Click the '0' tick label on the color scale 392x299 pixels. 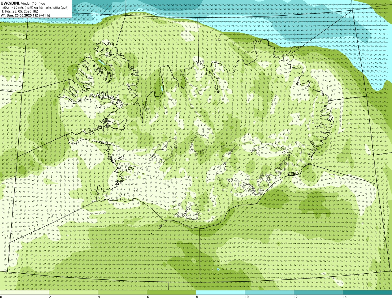tap(1, 297)
